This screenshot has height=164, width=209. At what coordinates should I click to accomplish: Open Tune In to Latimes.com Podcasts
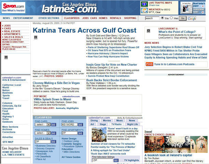tap(174, 64)
